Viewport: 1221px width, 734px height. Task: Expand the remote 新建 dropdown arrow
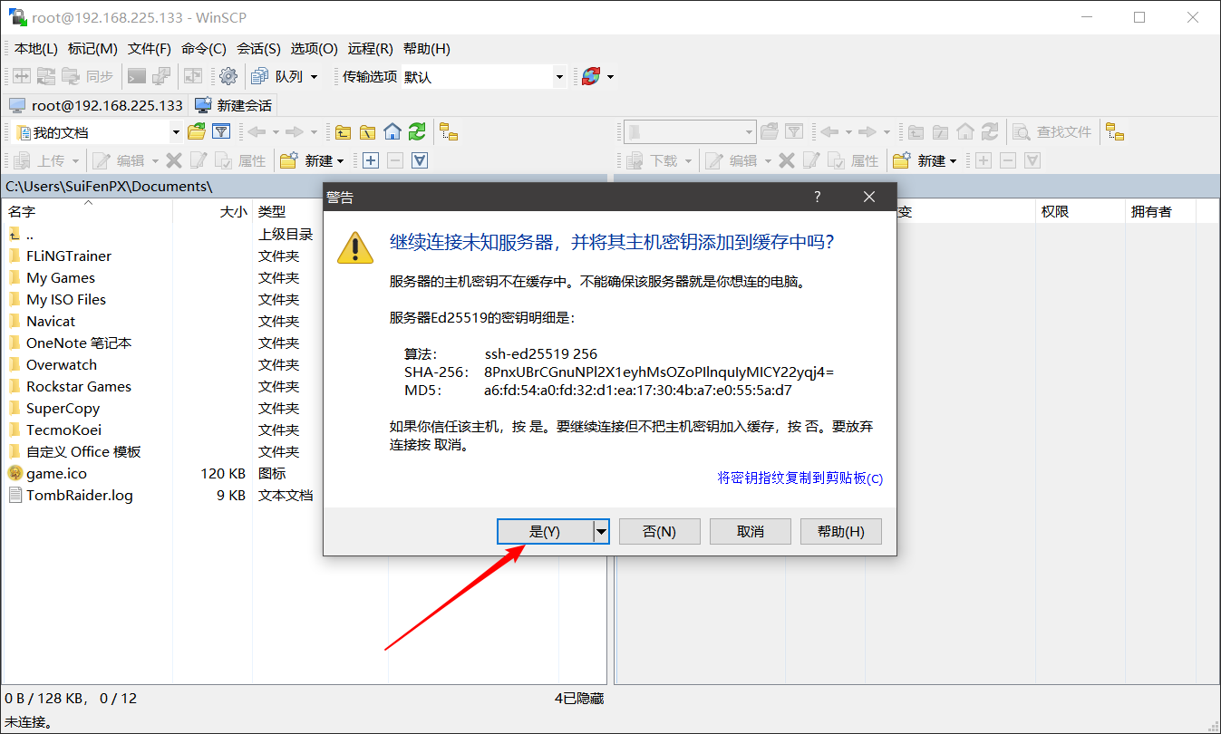[x=953, y=160]
